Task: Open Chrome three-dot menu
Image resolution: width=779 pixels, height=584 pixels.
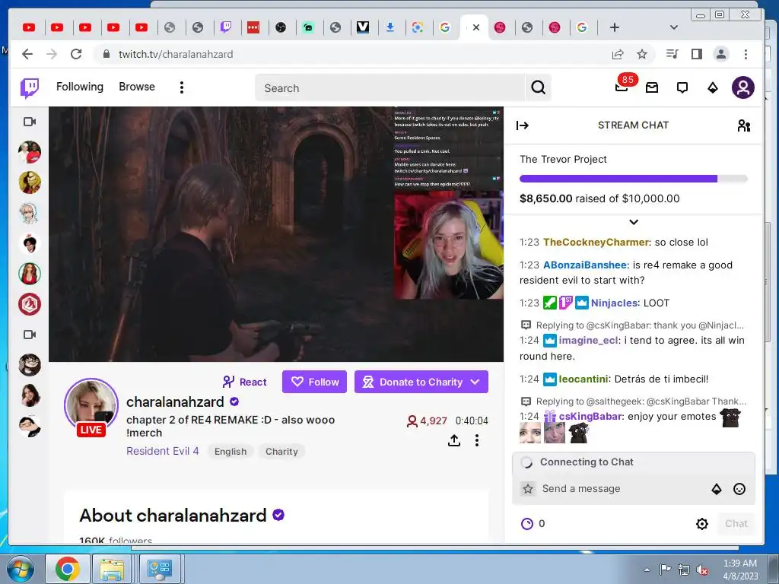Action: point(746,54)
